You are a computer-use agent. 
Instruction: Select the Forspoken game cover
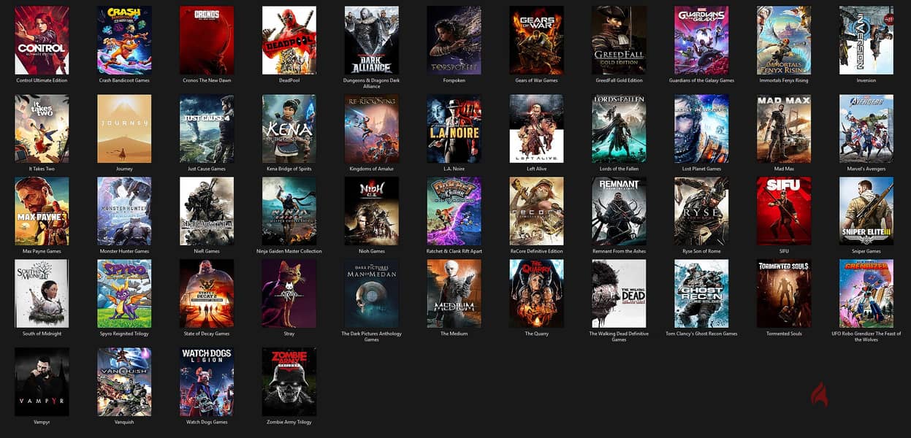coord(454,40)
